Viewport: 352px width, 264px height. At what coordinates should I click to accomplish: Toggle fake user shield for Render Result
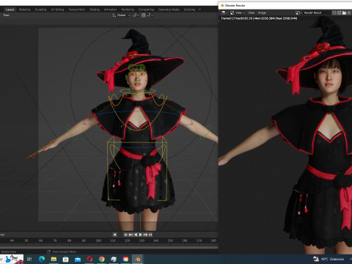pos(334,12)
